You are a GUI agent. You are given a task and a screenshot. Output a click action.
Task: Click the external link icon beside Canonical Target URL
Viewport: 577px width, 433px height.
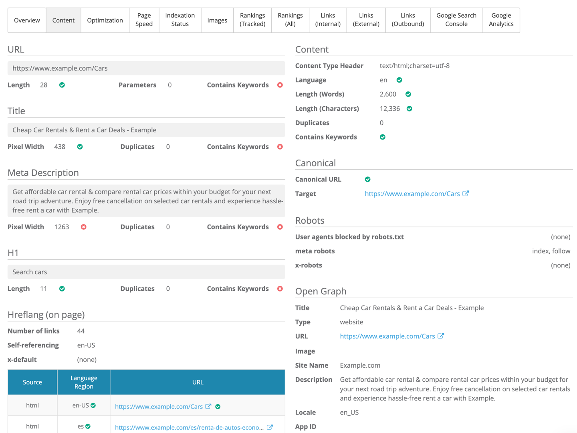click(466, 193)
